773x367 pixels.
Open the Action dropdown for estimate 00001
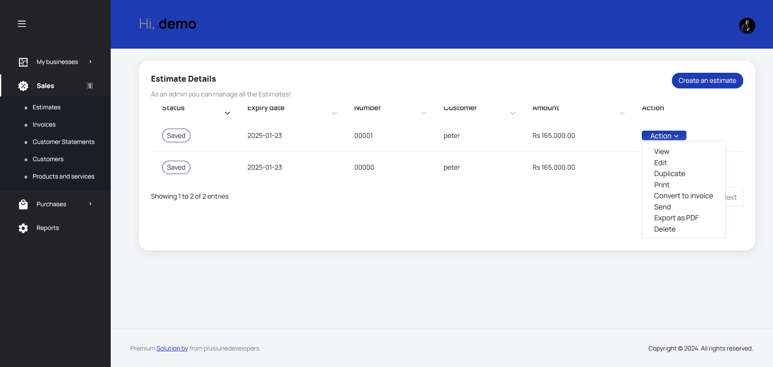[663, 135]
